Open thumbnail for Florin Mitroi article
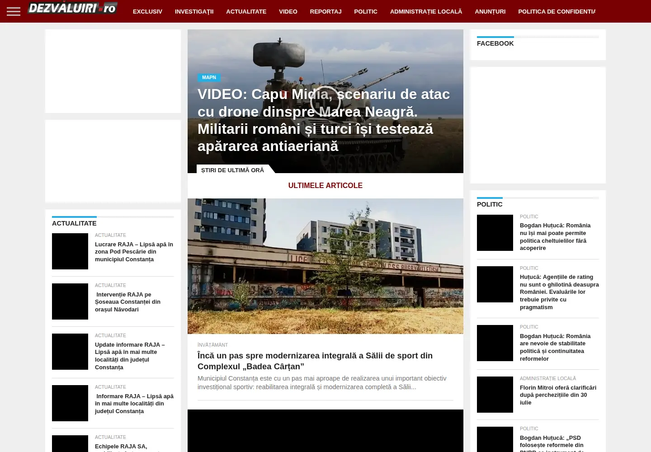This screenshot has width=651, height=452. pyautogui.click(x=495, y=395)
